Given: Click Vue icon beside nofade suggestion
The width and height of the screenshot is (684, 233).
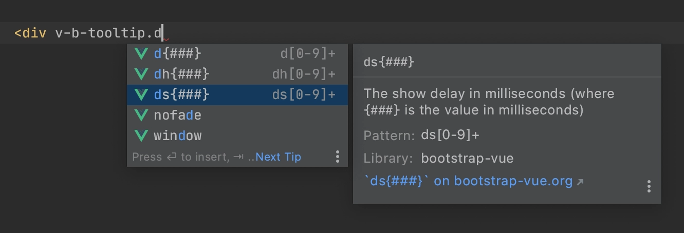Looking at the screenshot, I should tap(141, 115).
